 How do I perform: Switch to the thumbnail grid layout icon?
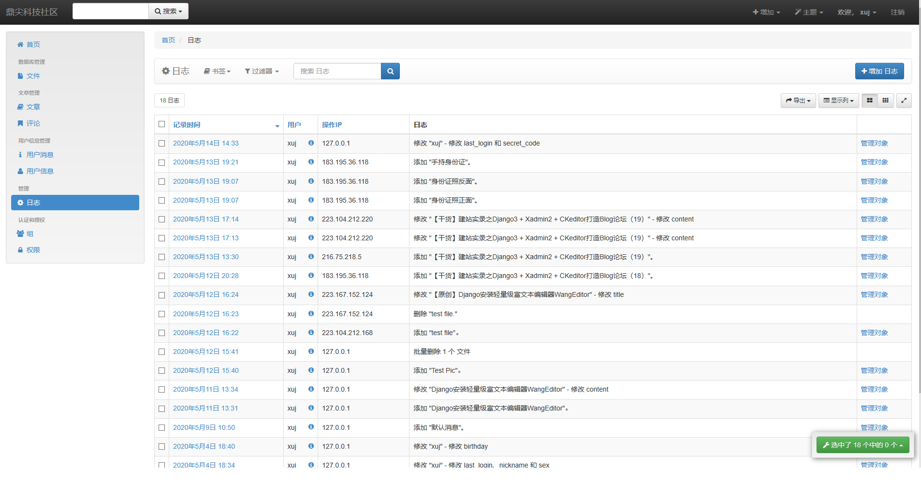(x=885, y=101)
